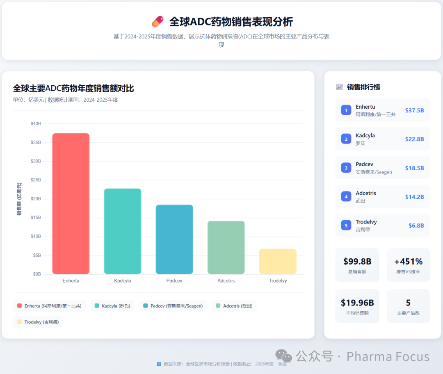Click the rank 5 badge next to Trodelvy
443x374 pixels.
click(346, 225)
